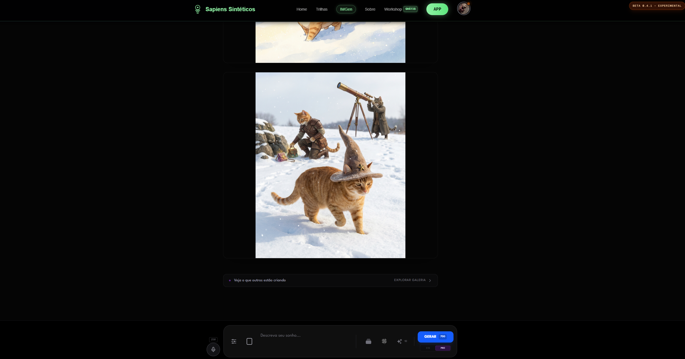The height and width of the screenshot is (359, 685).
Task: Expand the Explorar Galeria chevron arrow
Action: point(430,280)
